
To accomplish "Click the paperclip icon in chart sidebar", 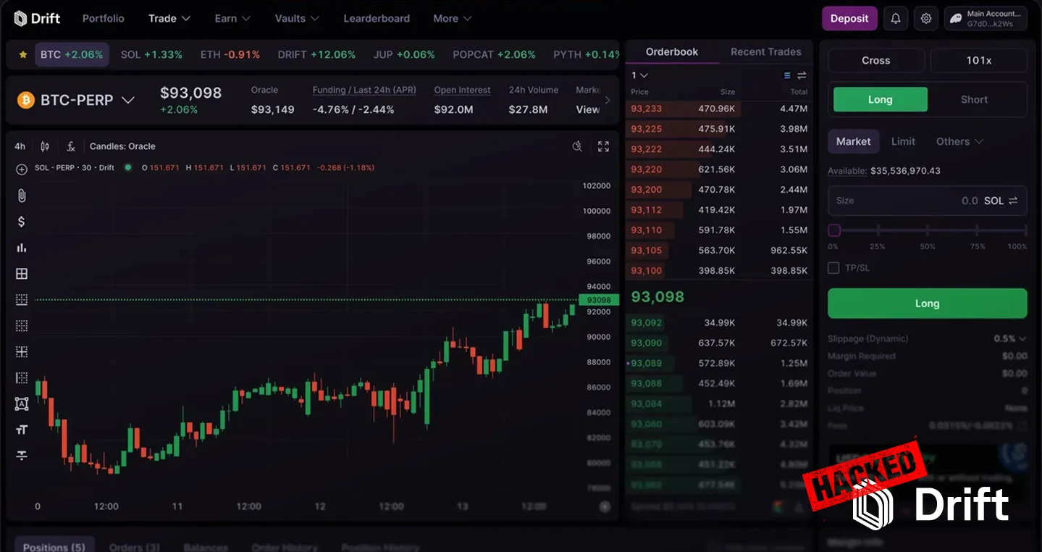I will pos(22,196).
